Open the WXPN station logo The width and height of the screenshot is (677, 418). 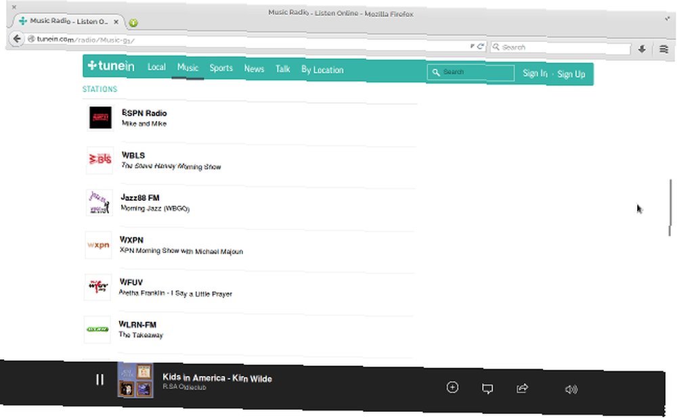98,245
